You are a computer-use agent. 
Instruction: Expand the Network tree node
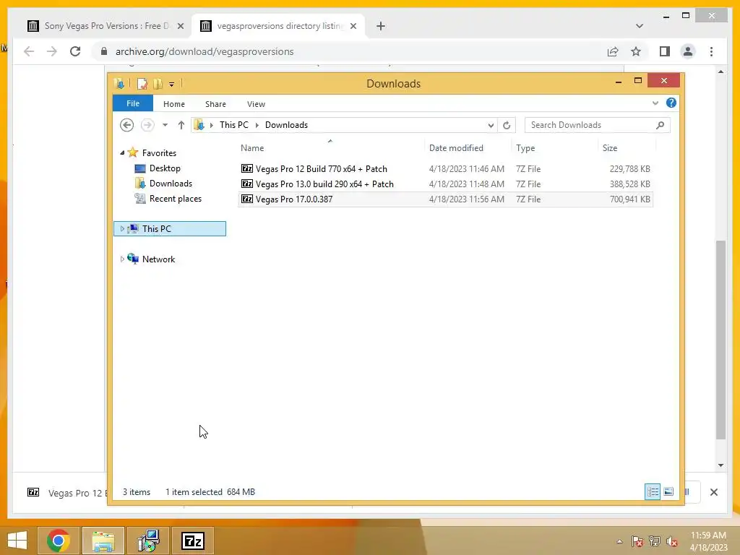[122, 259]
